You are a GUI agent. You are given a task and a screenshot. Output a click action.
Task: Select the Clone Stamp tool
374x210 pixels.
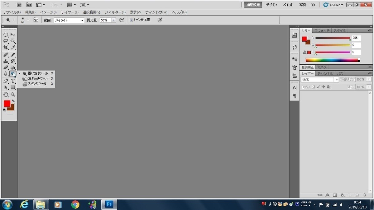(6, 61)
